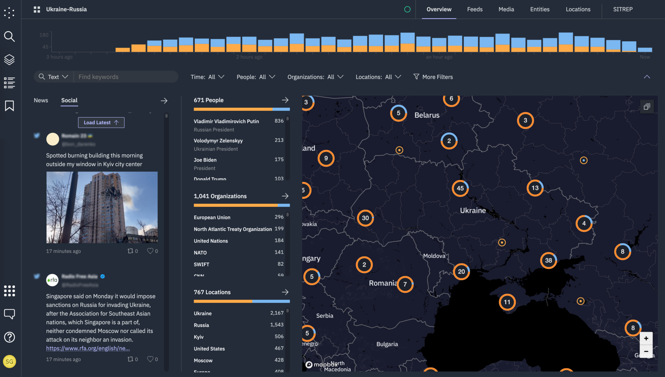The image size is (665, 377).
Task: Zoom in using the map plus control
Action: [646, 338]
